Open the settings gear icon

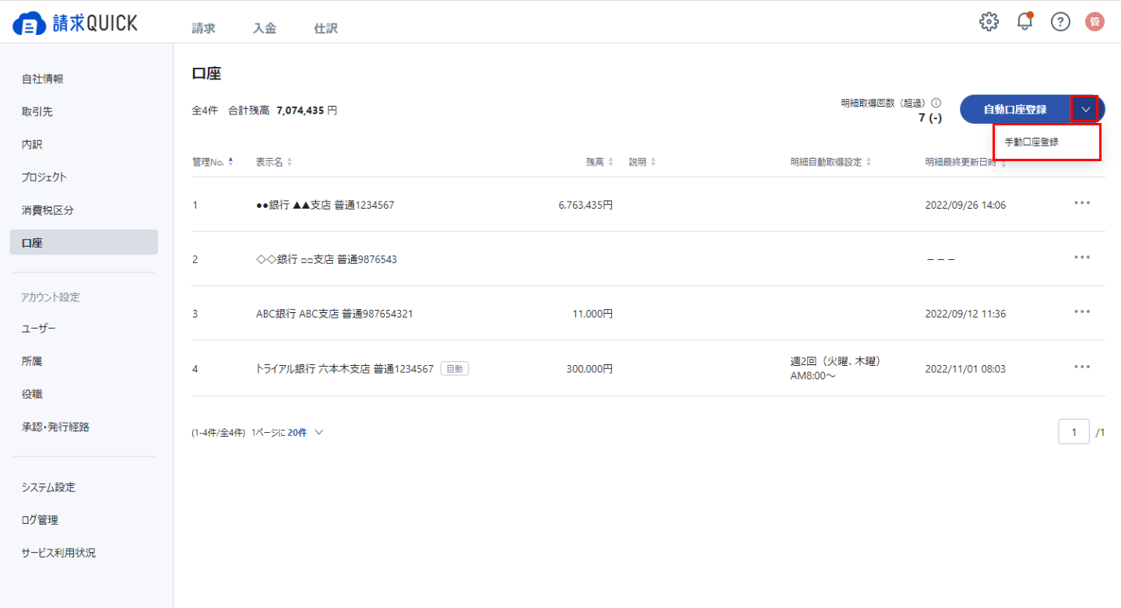[989, 22]
